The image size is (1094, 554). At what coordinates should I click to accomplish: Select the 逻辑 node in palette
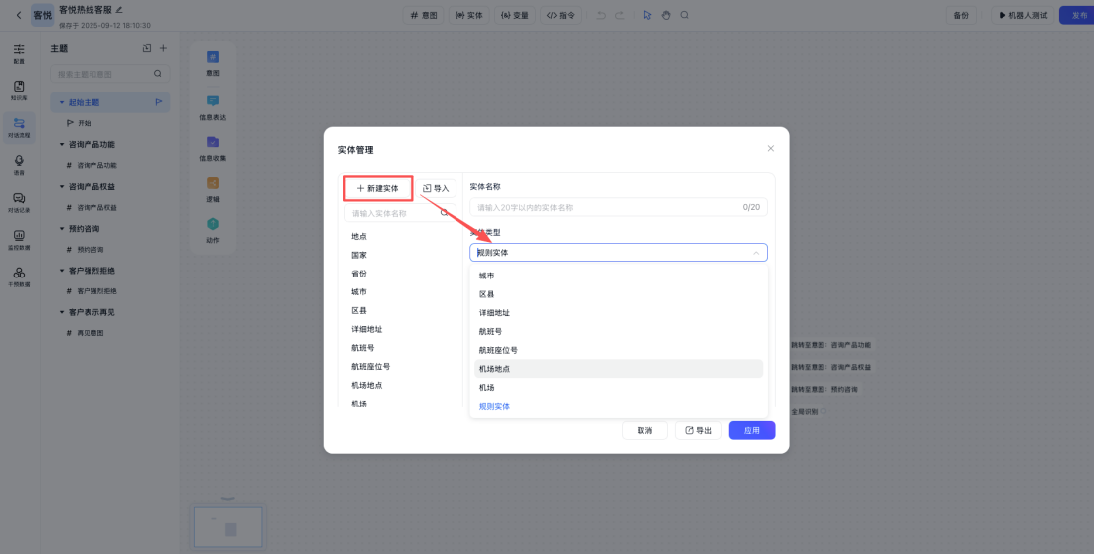coord(213,189)
